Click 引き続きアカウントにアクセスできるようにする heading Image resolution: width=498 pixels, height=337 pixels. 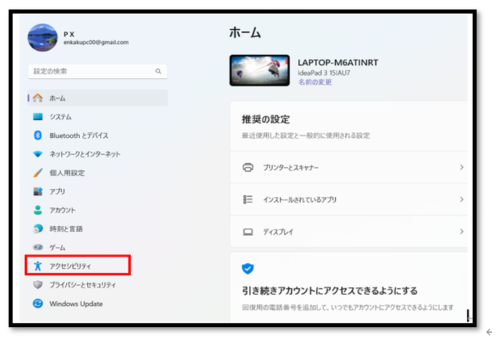(x=330, y=290)
